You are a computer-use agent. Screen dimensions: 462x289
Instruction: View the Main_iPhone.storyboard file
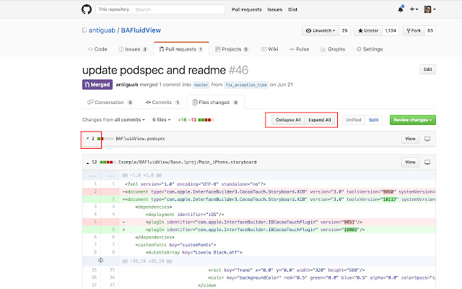click(x=410, y=162)
